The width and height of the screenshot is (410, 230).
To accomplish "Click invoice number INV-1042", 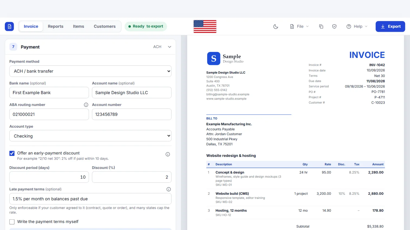I will coord(377,65).
